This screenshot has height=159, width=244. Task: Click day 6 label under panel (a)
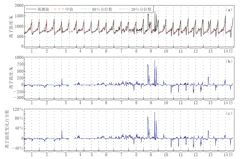(106, 51)
